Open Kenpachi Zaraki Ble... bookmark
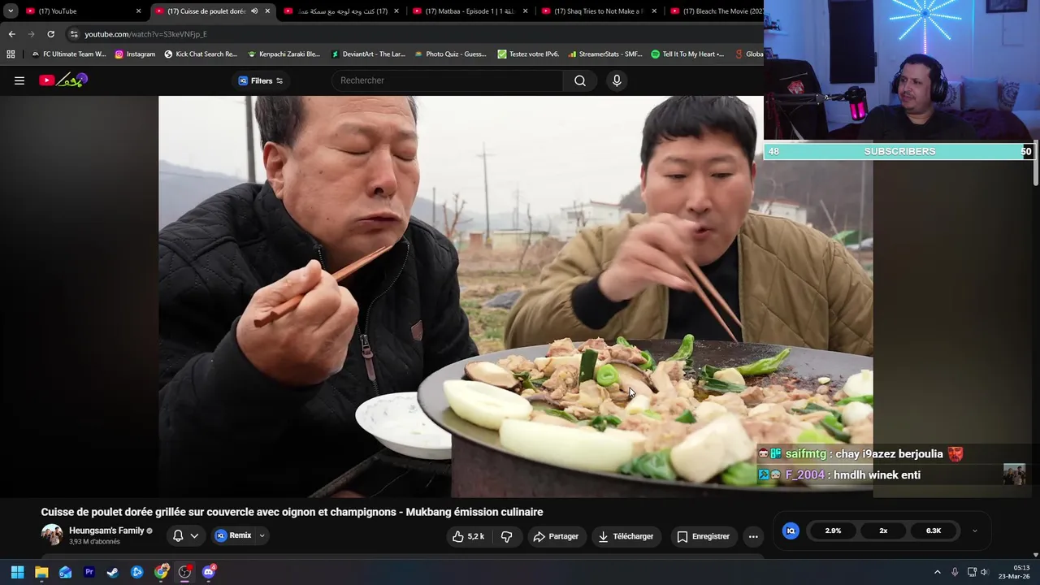 (284, 54)
